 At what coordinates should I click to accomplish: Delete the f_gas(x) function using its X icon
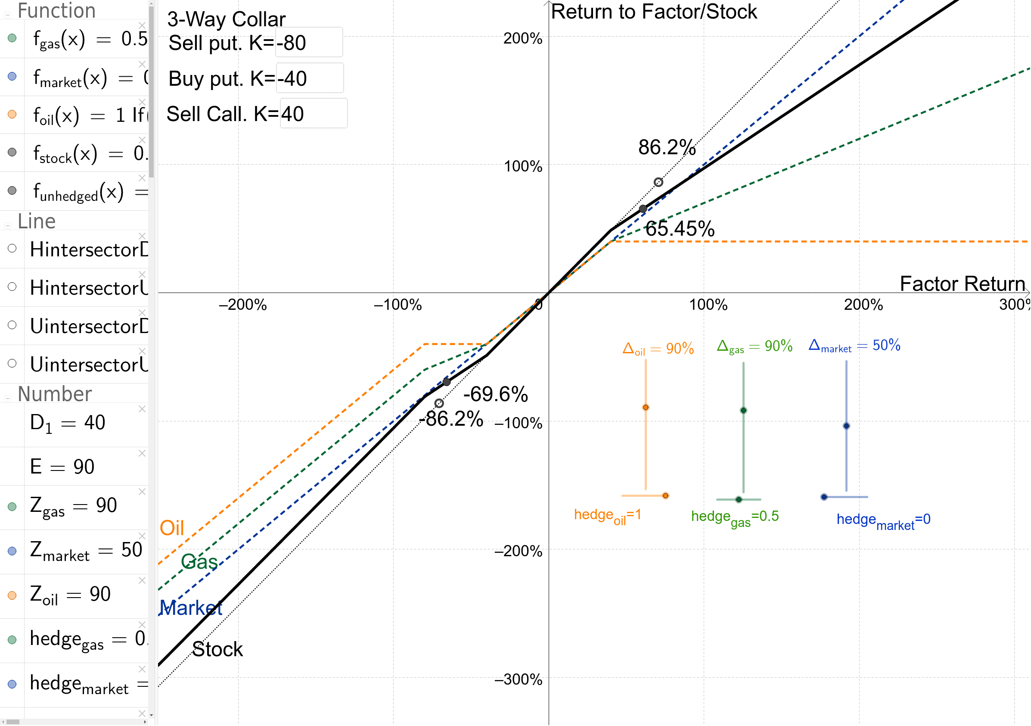tap(143, 25)
